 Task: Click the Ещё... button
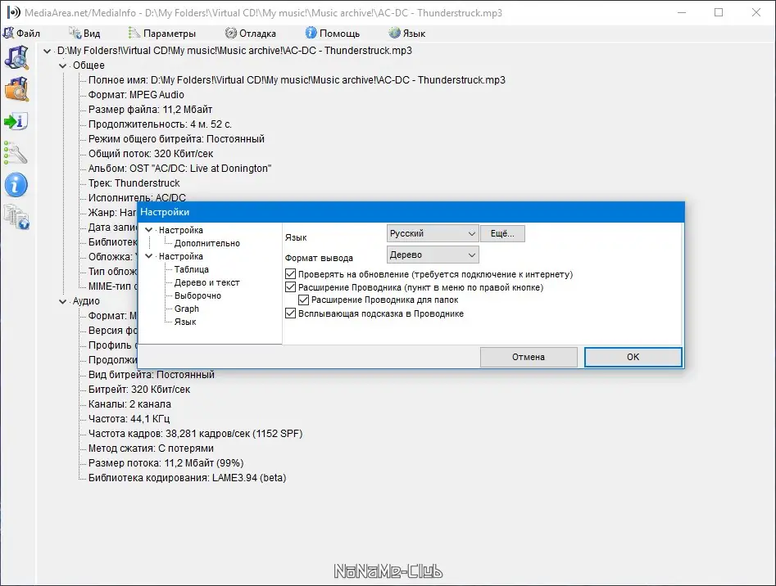click(502, 233)
